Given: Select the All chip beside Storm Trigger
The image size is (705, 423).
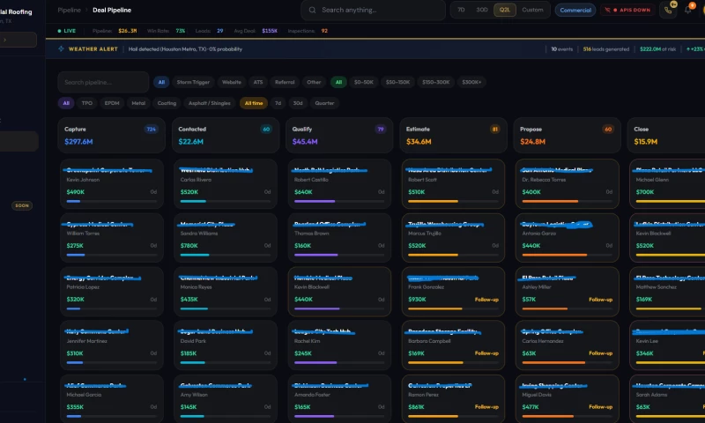Looking at the screenshot, I should 161,82.
